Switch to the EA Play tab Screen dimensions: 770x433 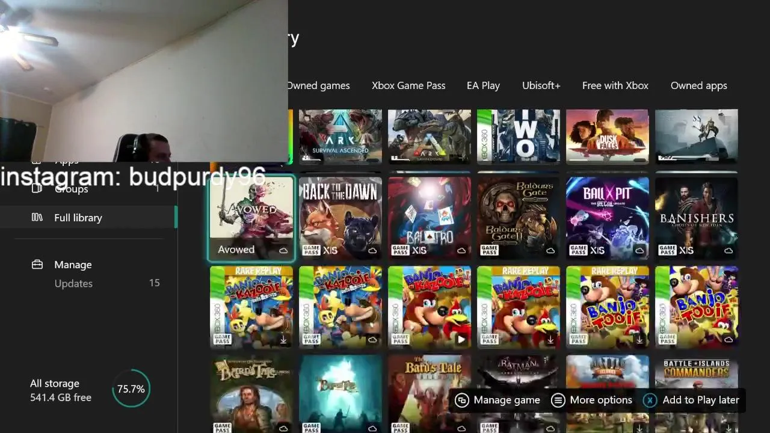(x=483, y=85)
